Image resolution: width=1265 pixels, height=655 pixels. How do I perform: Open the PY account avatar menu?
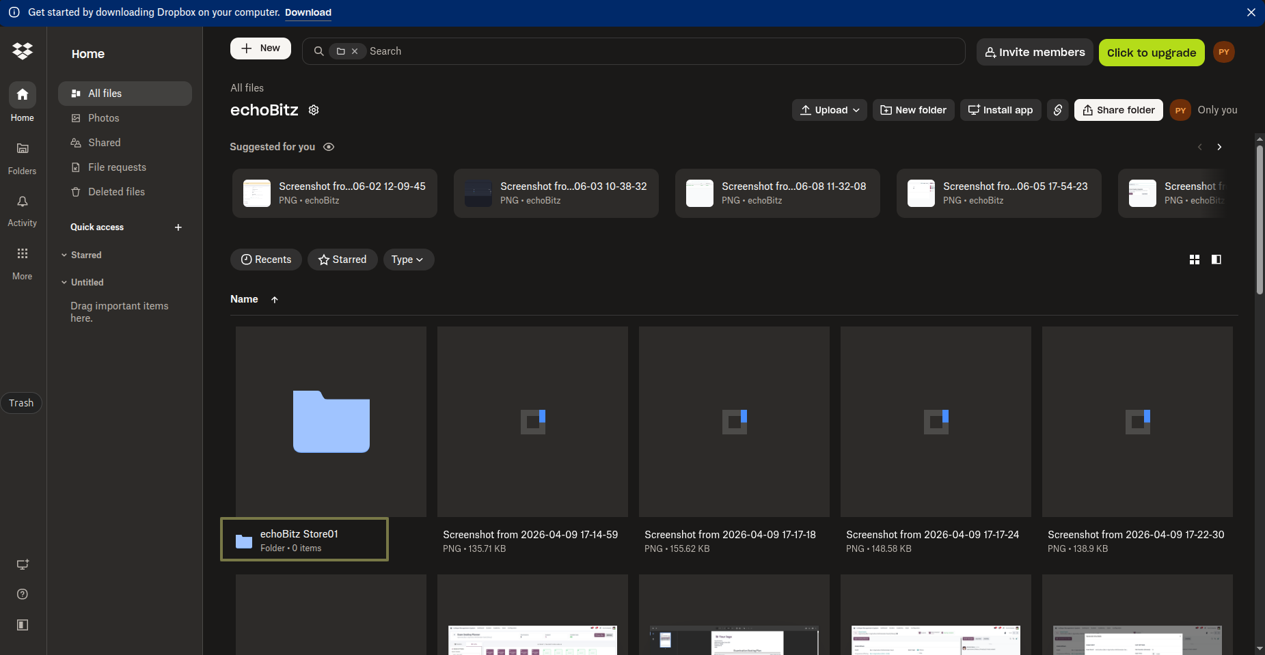[x=1224, y=52]
